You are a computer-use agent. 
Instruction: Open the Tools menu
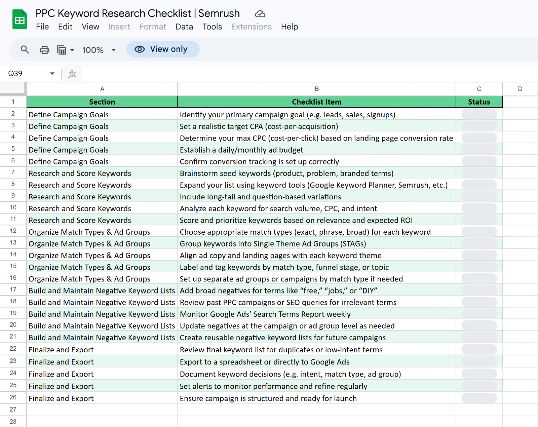(x=212, y=27)
